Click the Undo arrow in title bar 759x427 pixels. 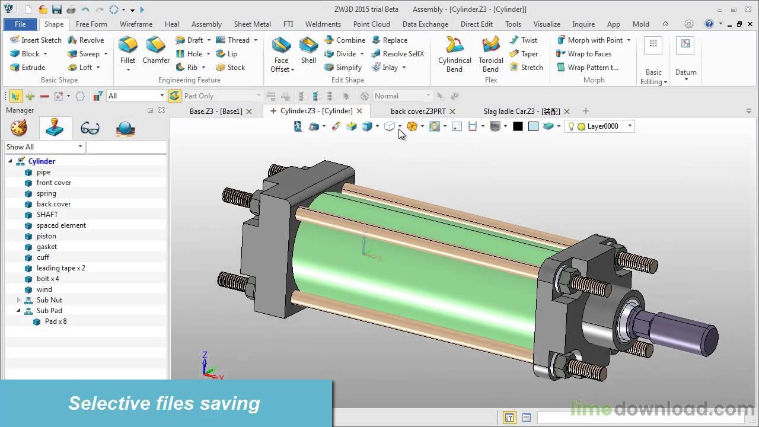click(85, 9)
